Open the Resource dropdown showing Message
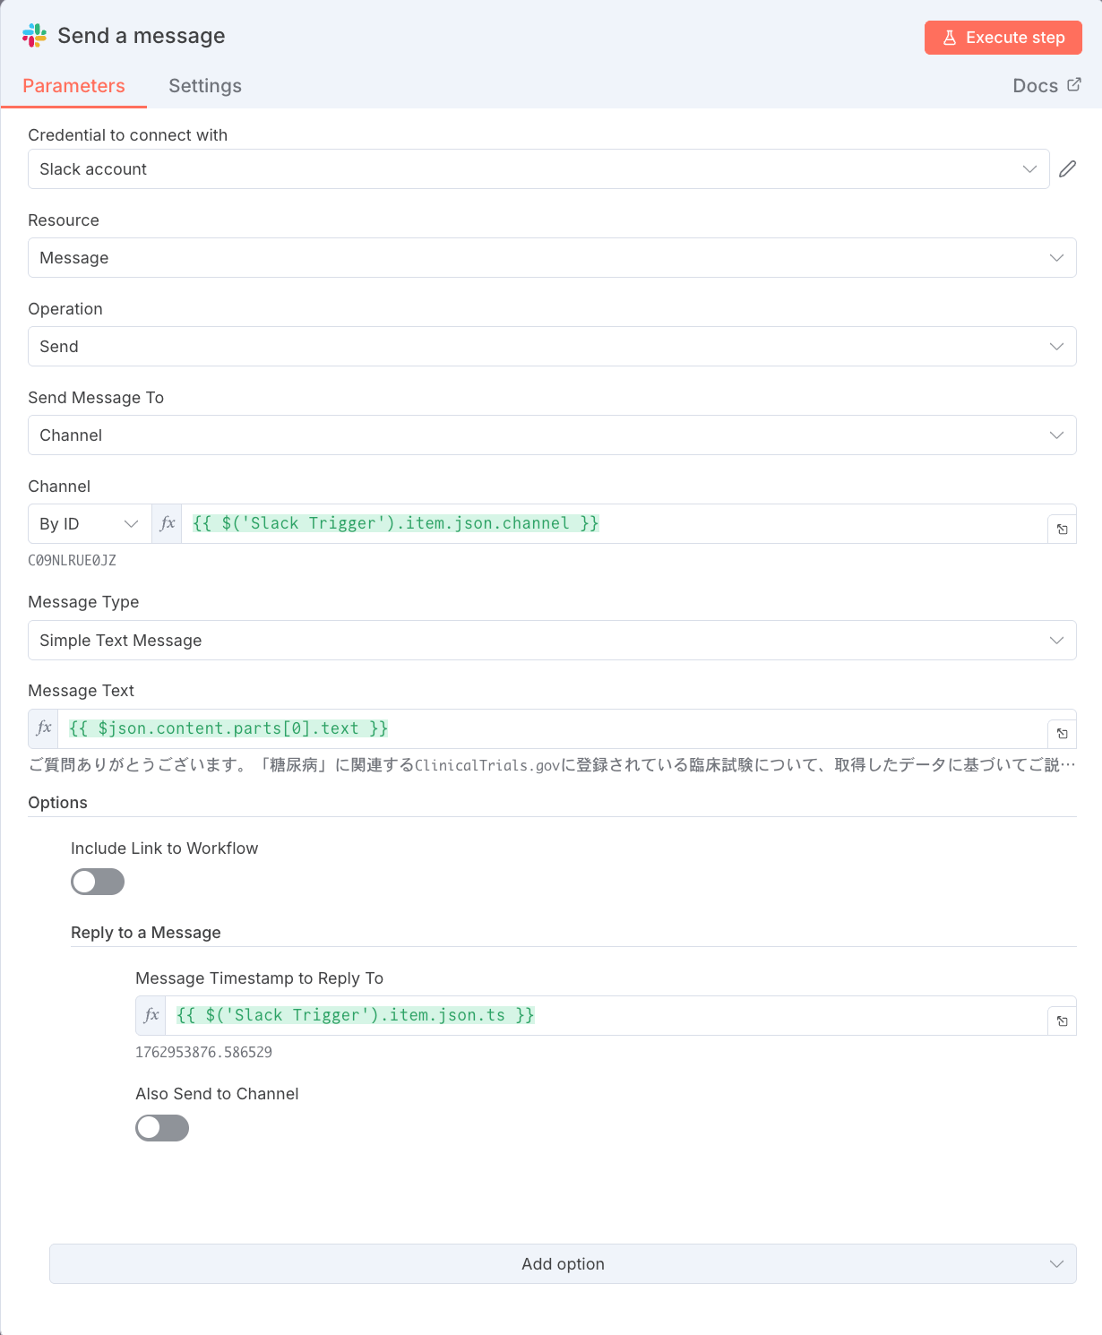 coord(551,258)
